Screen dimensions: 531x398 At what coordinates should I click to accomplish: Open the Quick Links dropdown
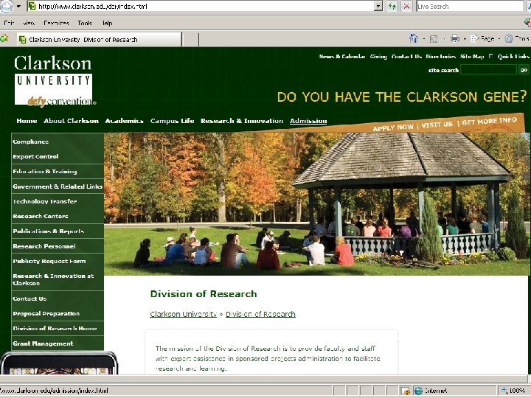513,57
